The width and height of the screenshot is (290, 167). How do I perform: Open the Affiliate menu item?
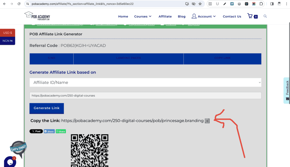point(165,16)
